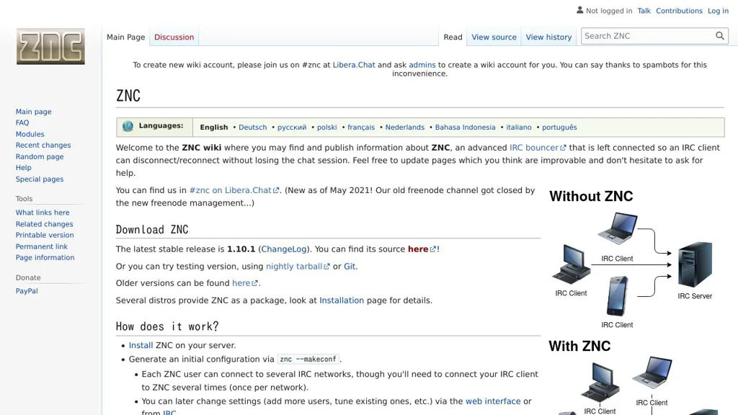Viewport: 738px width, 415px height.
Task: Switch to the Discussion tab
Action: coord(174,37)
